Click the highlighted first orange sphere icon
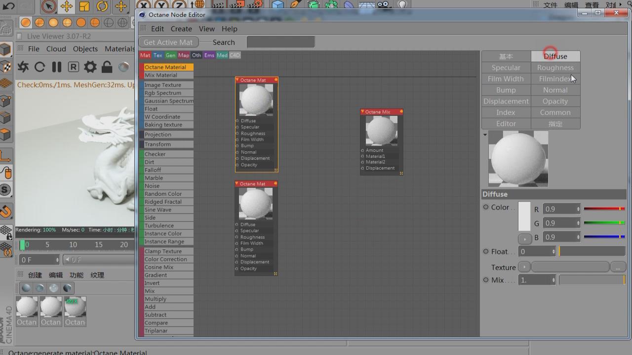 pyautogui.click(x=26, y=23)
